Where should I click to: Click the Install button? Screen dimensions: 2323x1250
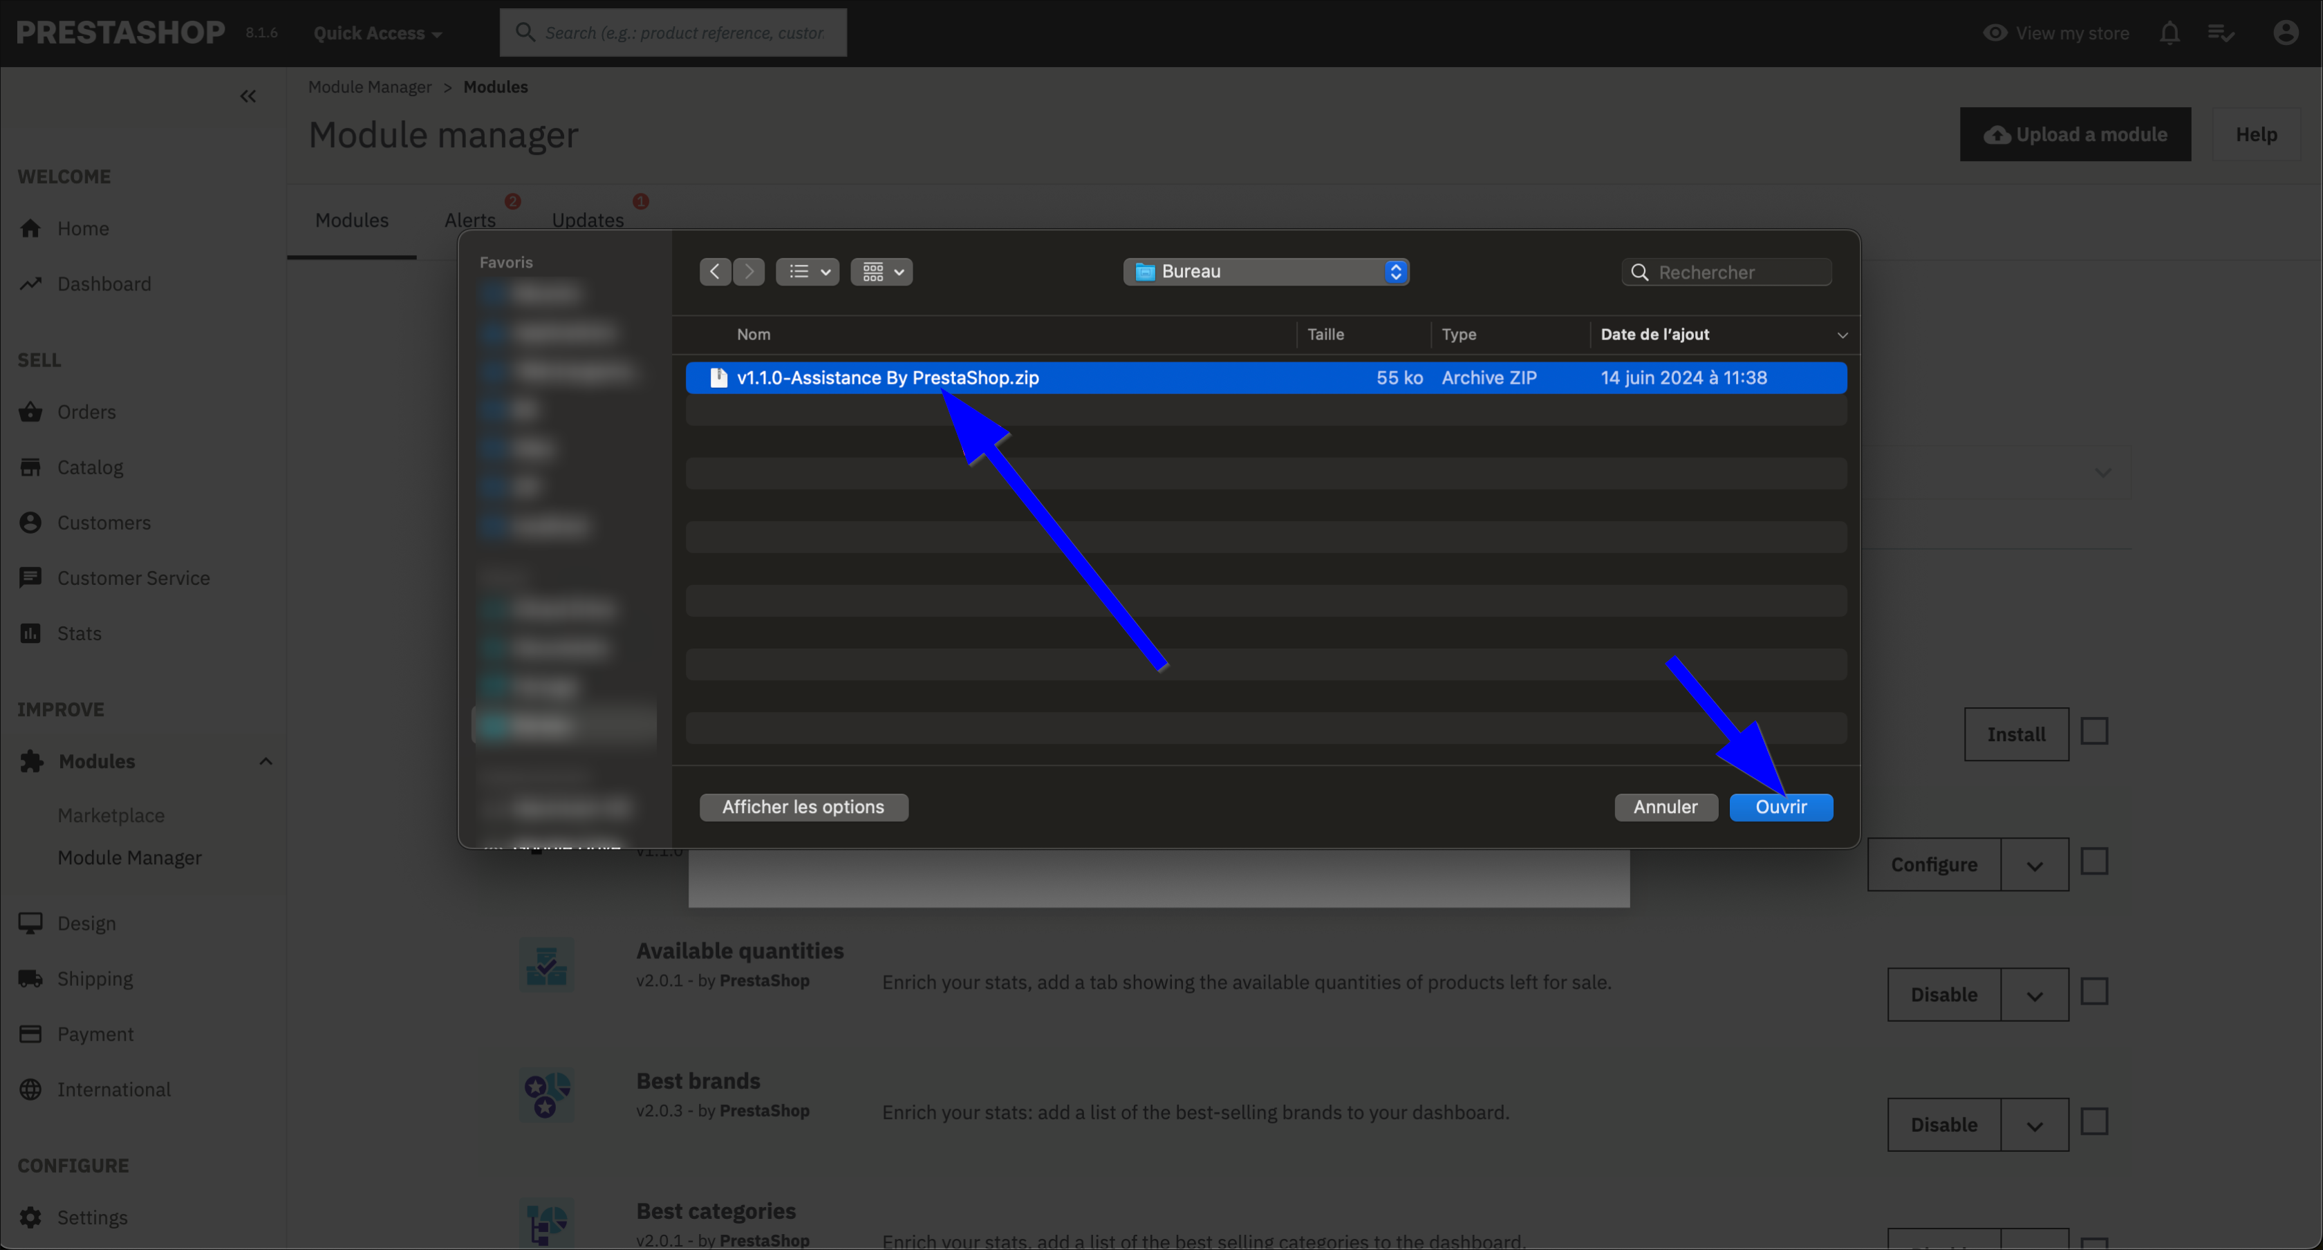coord(2017,734)
